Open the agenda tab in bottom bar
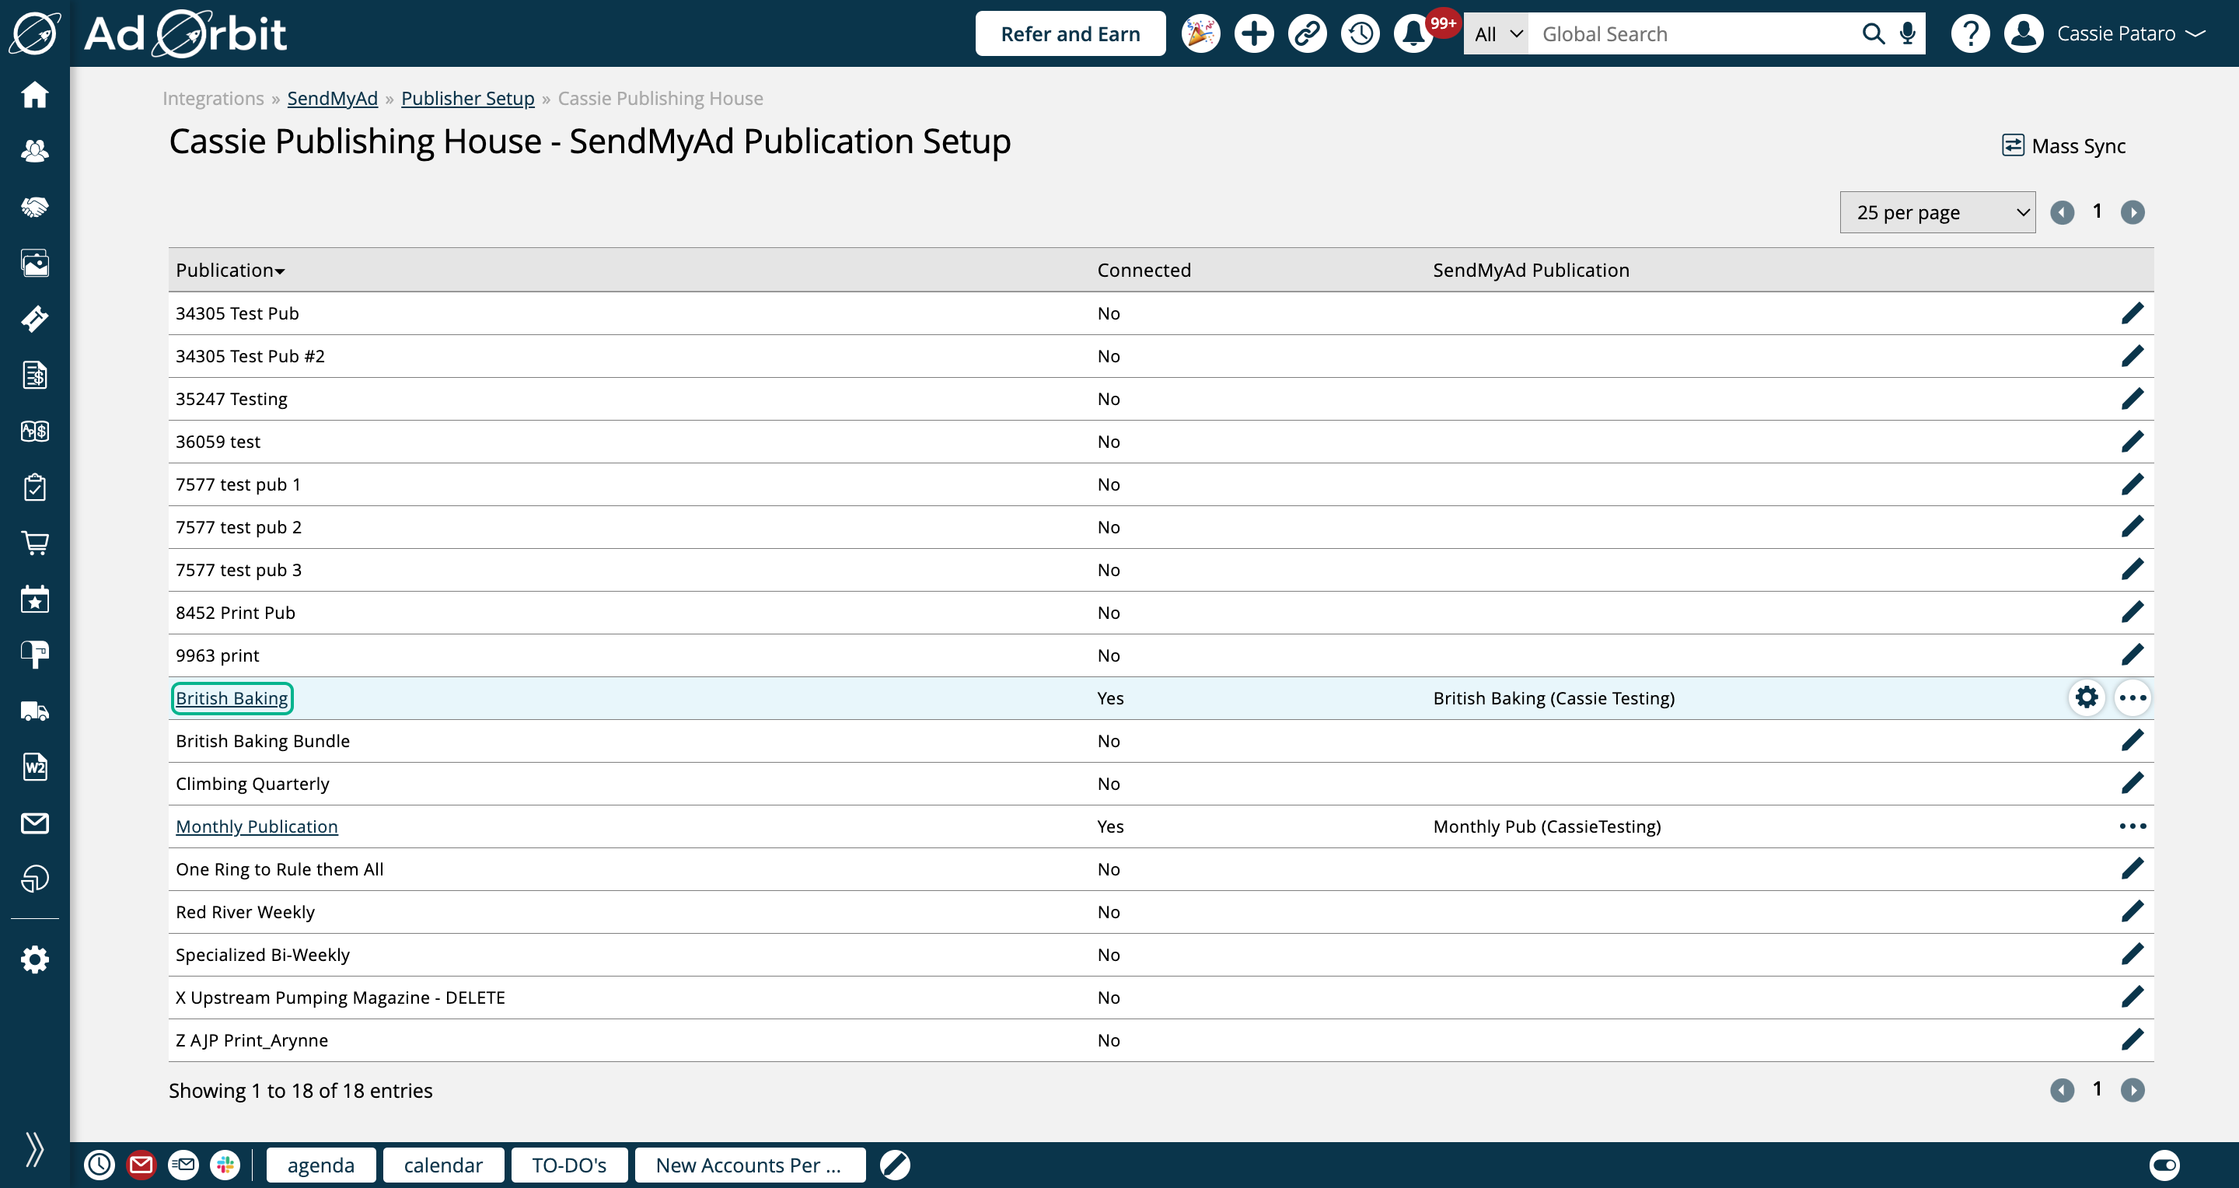The width and height of the screenshot is (2239, 1188). point(321,1165)
